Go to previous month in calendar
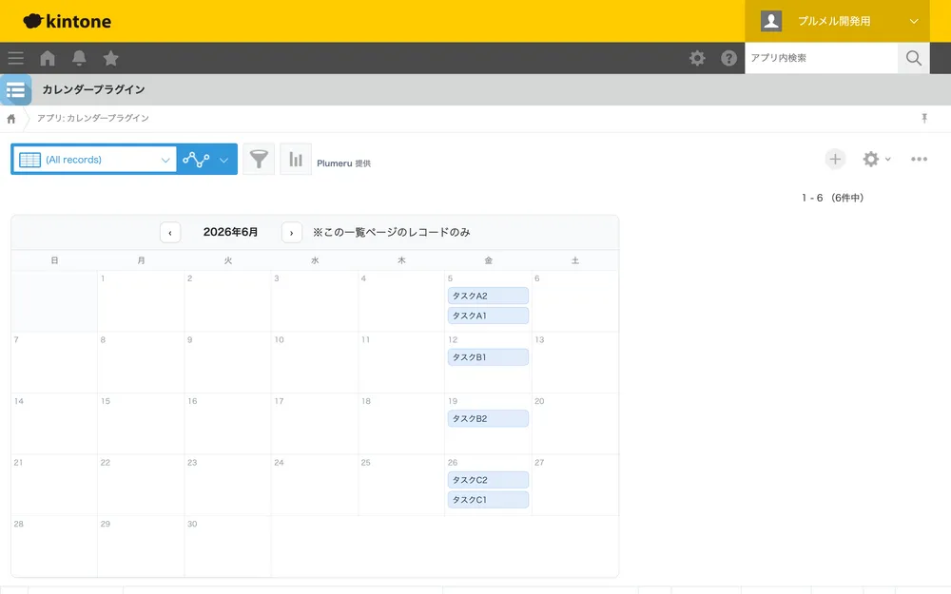 coord(170,232)
